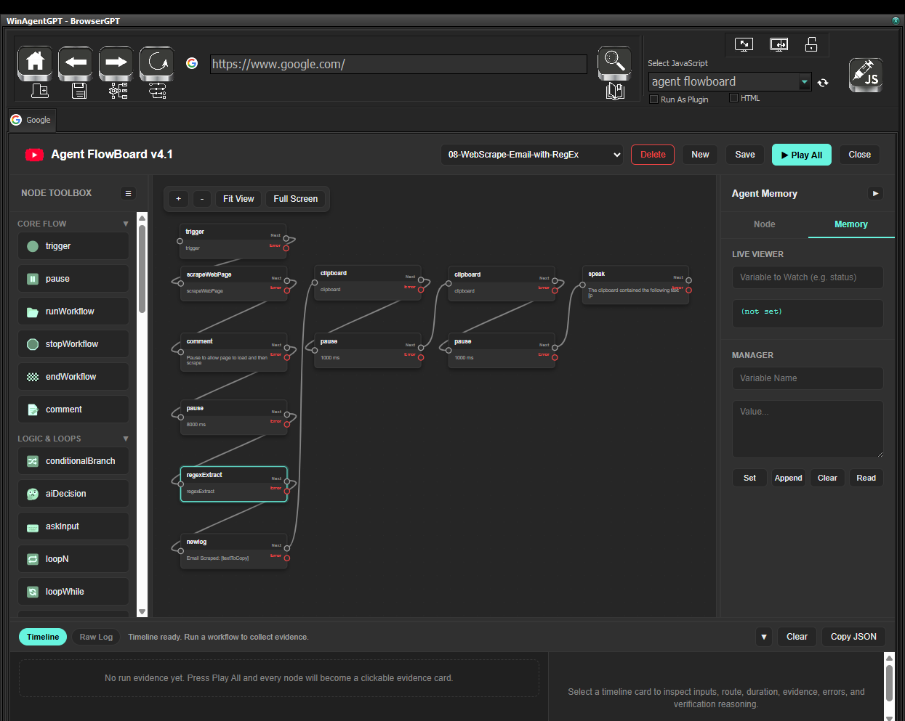Add a loopN node from toolbox
This screenshot has width=905, height=721.
tap(73, 559)
